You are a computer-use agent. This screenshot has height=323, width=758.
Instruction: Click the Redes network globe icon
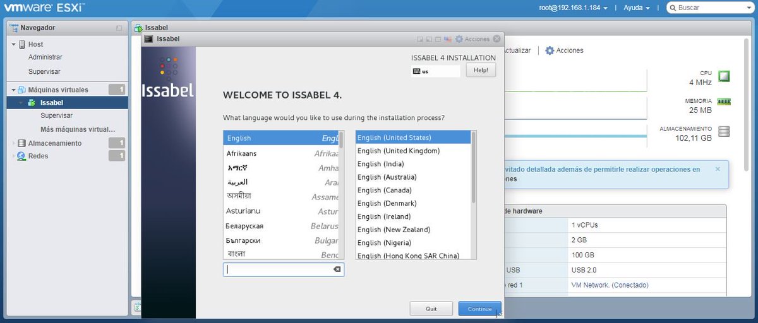pyautogui.click(x=22, y=156)
